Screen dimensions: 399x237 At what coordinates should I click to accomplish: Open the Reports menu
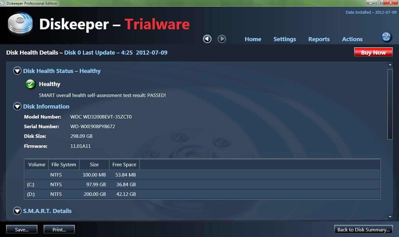coord(319,39)
